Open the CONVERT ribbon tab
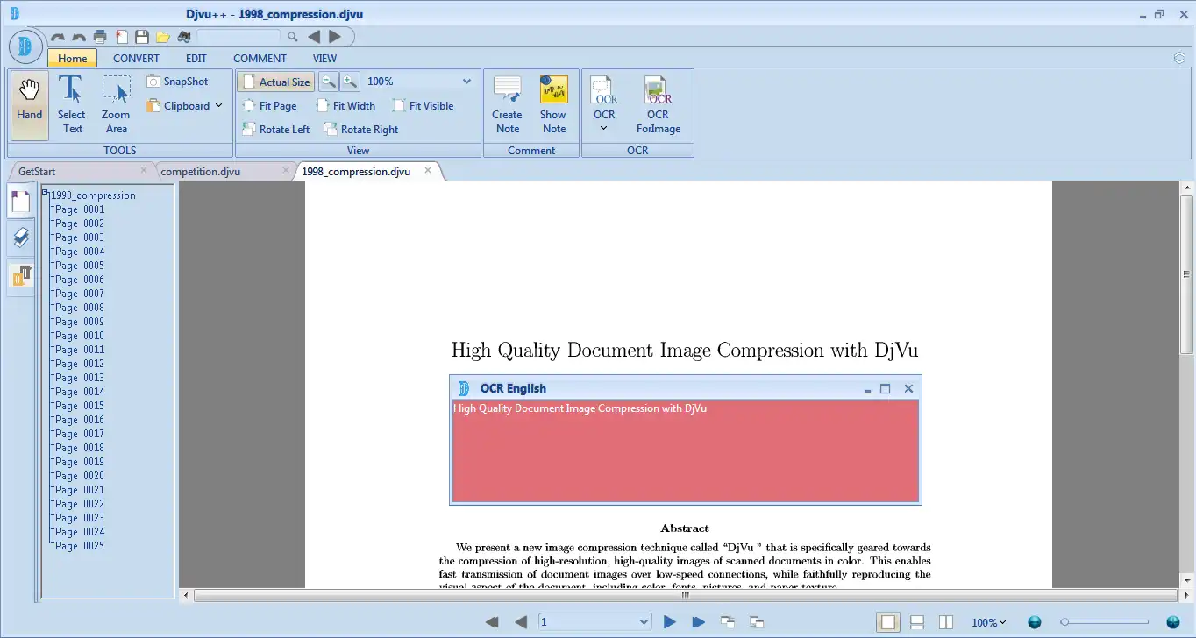 point(136,58)
